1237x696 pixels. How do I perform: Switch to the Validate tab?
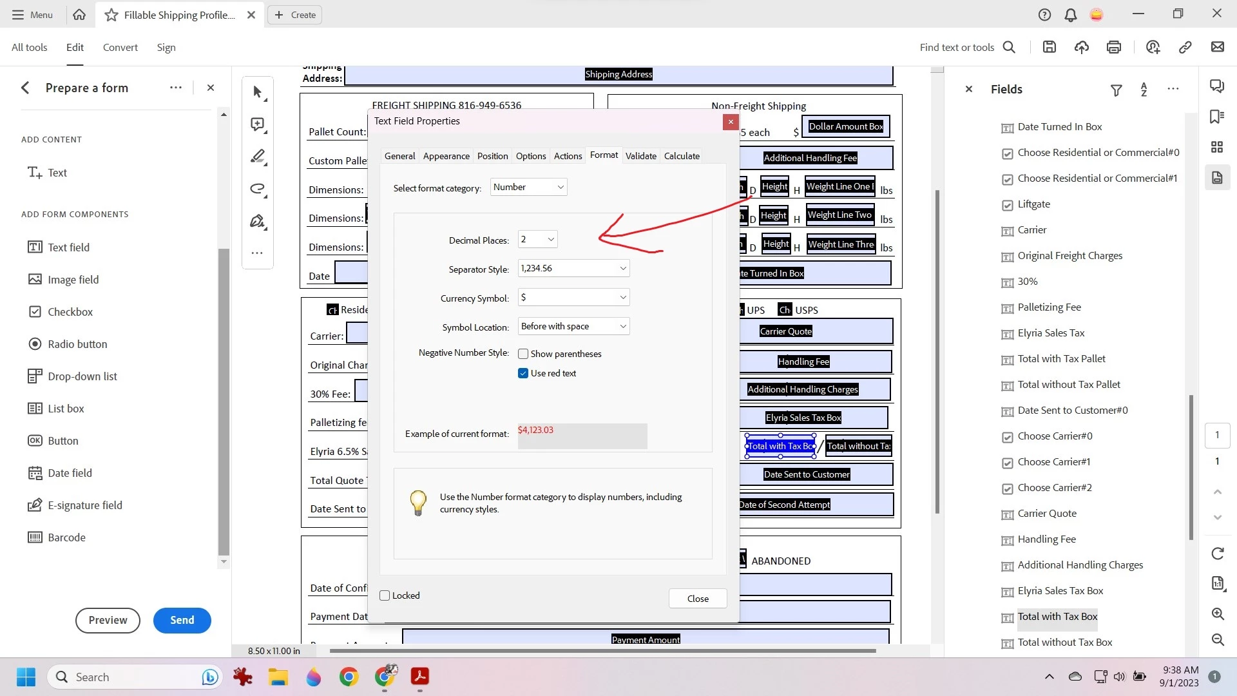[640, 156]
